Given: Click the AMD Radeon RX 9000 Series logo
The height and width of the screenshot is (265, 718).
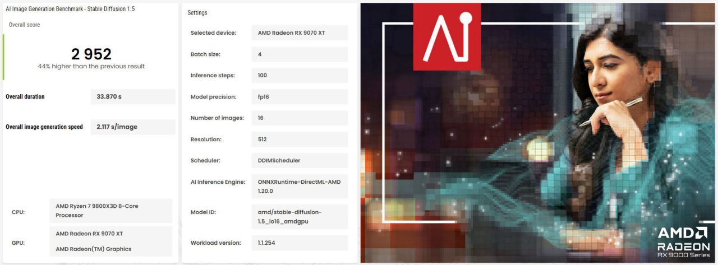Looking at the screenshot, I should pyautogui.click(x=683, y=241).
